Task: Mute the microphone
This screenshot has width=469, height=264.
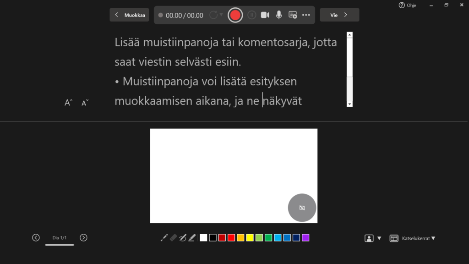Action: tap(278, 15)
